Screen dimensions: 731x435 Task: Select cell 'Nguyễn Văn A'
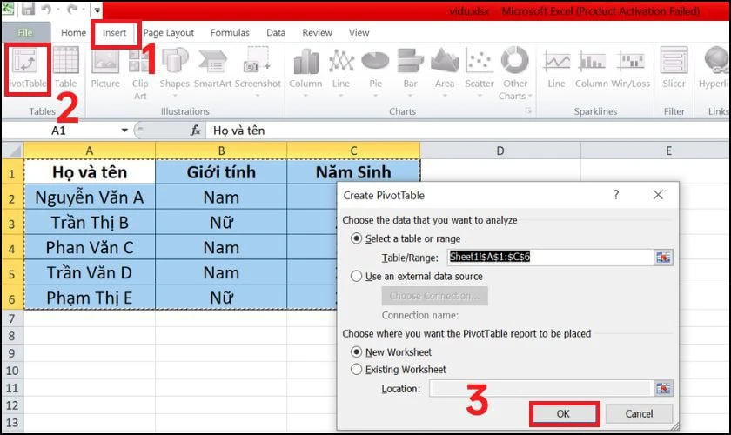pos(90,197)
